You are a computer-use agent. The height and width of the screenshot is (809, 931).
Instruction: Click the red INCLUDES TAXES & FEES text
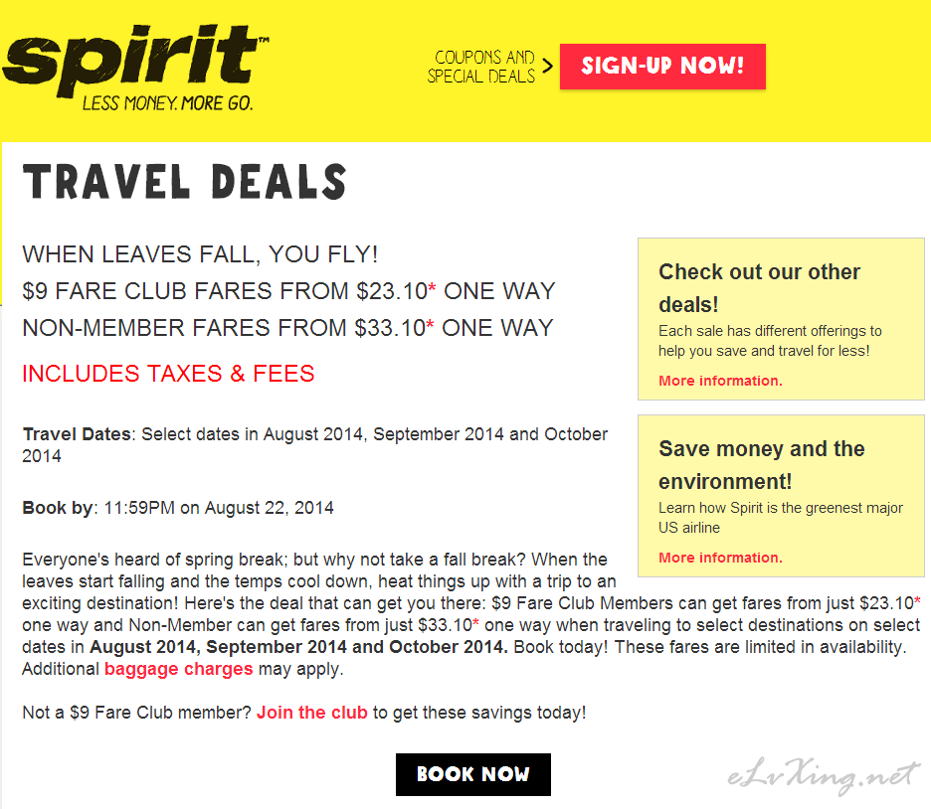tap(169, 374)
